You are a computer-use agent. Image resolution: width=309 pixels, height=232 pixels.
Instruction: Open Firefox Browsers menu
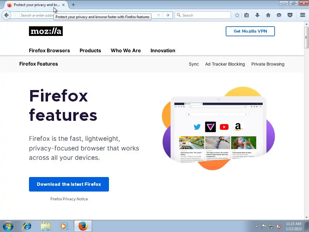[x=49, y=50]
